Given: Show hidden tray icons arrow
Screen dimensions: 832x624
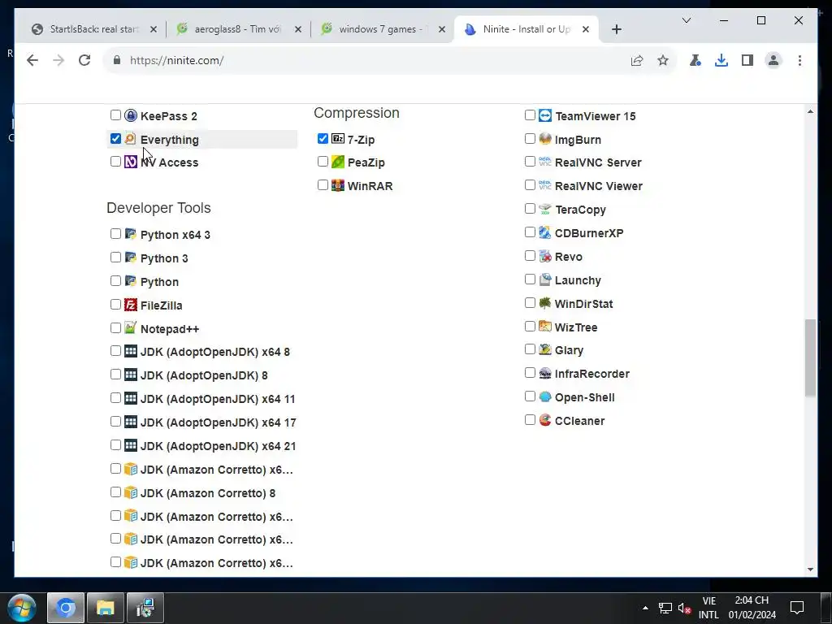Looking at the screenshot, I should tap(645, 608).
